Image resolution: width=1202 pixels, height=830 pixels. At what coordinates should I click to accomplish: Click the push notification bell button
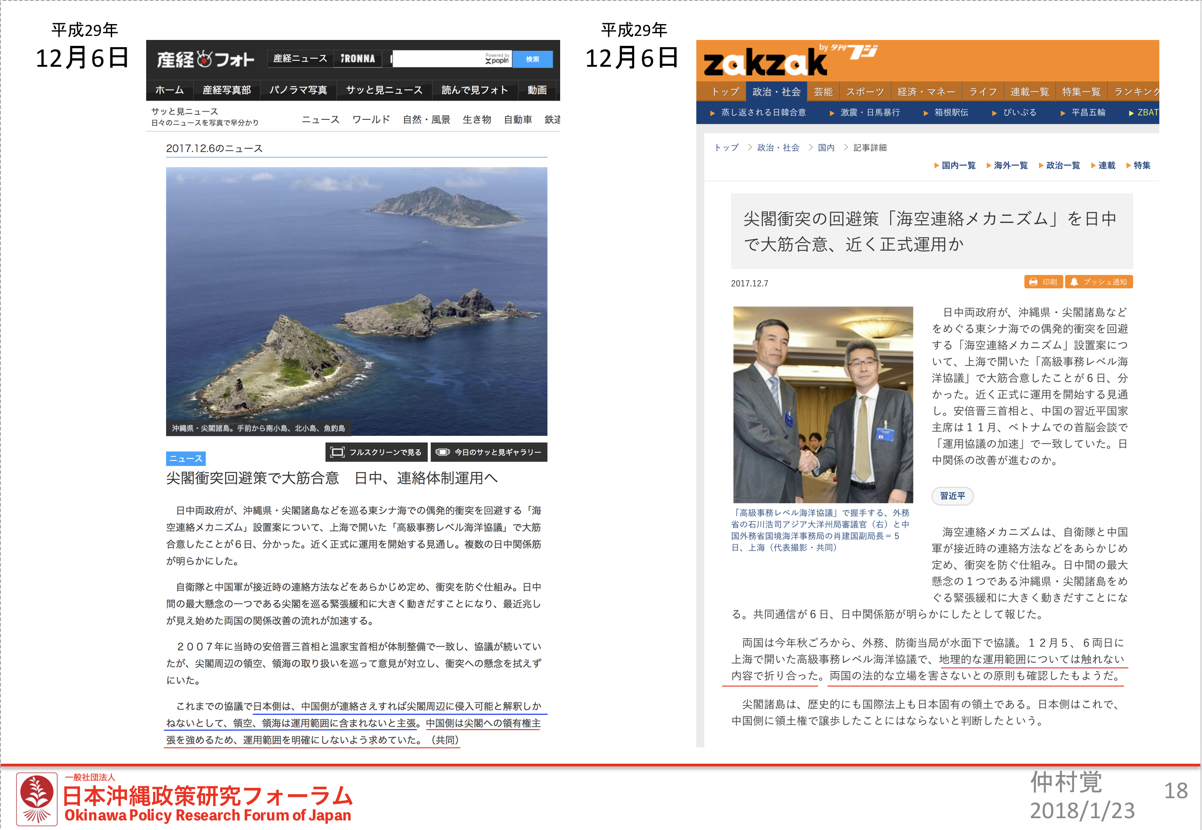[x=1099, y=282]
